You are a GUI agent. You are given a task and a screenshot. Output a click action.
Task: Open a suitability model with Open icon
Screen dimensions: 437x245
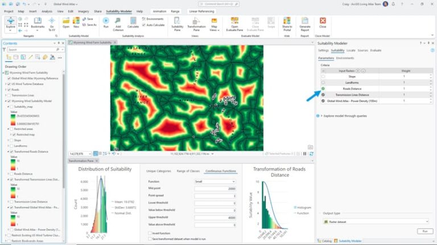[66, 23]
